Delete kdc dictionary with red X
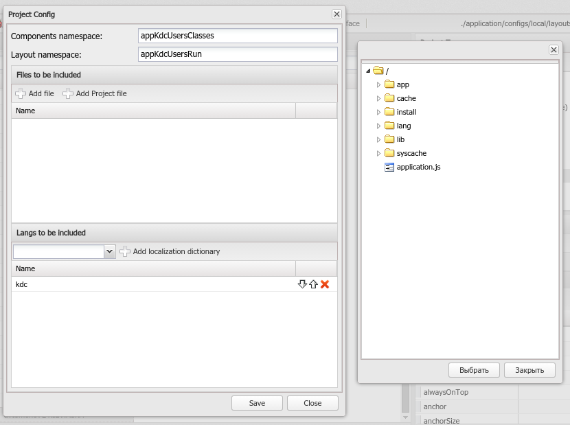Viewport: 570px width, 425px height. [325, 284]
